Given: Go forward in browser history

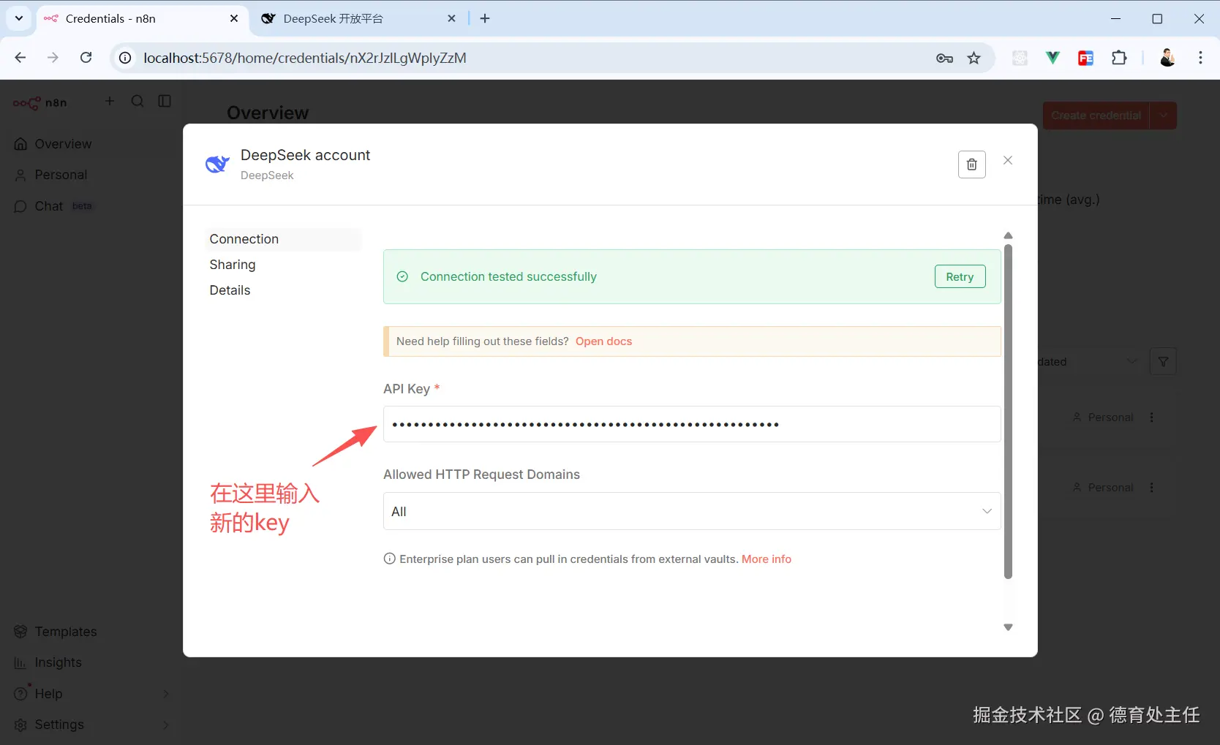Looking at the screenshot, I should coord(53,58).
